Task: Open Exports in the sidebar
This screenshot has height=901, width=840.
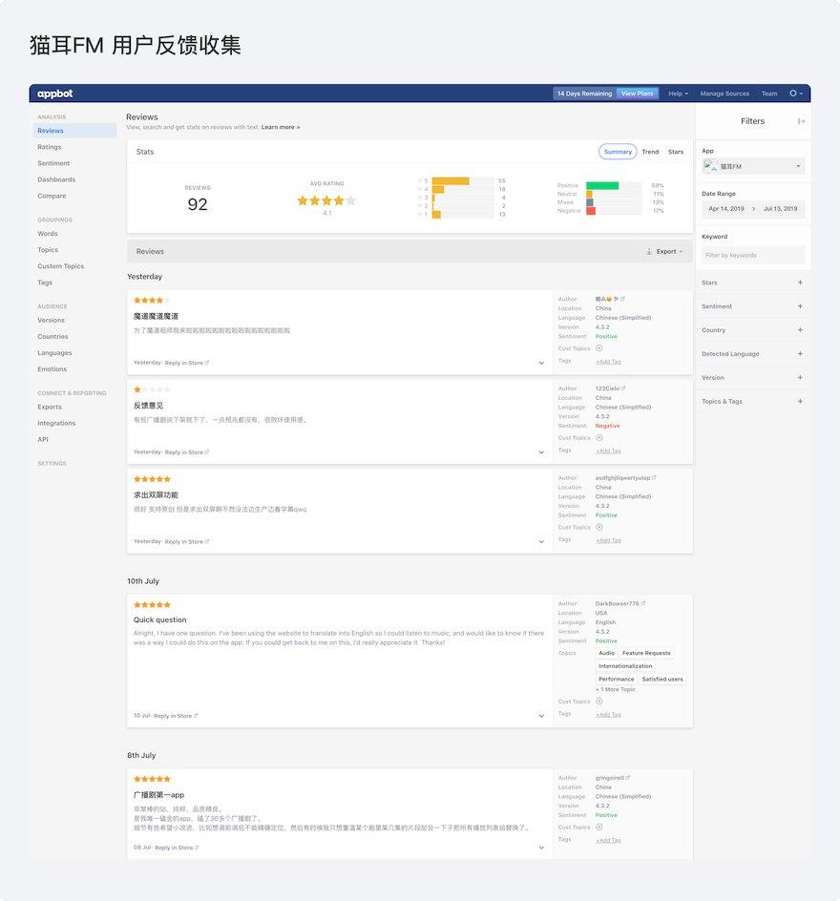Action: [x=50, y=407]
